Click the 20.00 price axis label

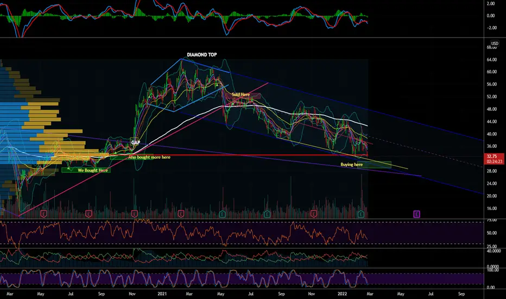pyautogui.click(x=491, y=196)
